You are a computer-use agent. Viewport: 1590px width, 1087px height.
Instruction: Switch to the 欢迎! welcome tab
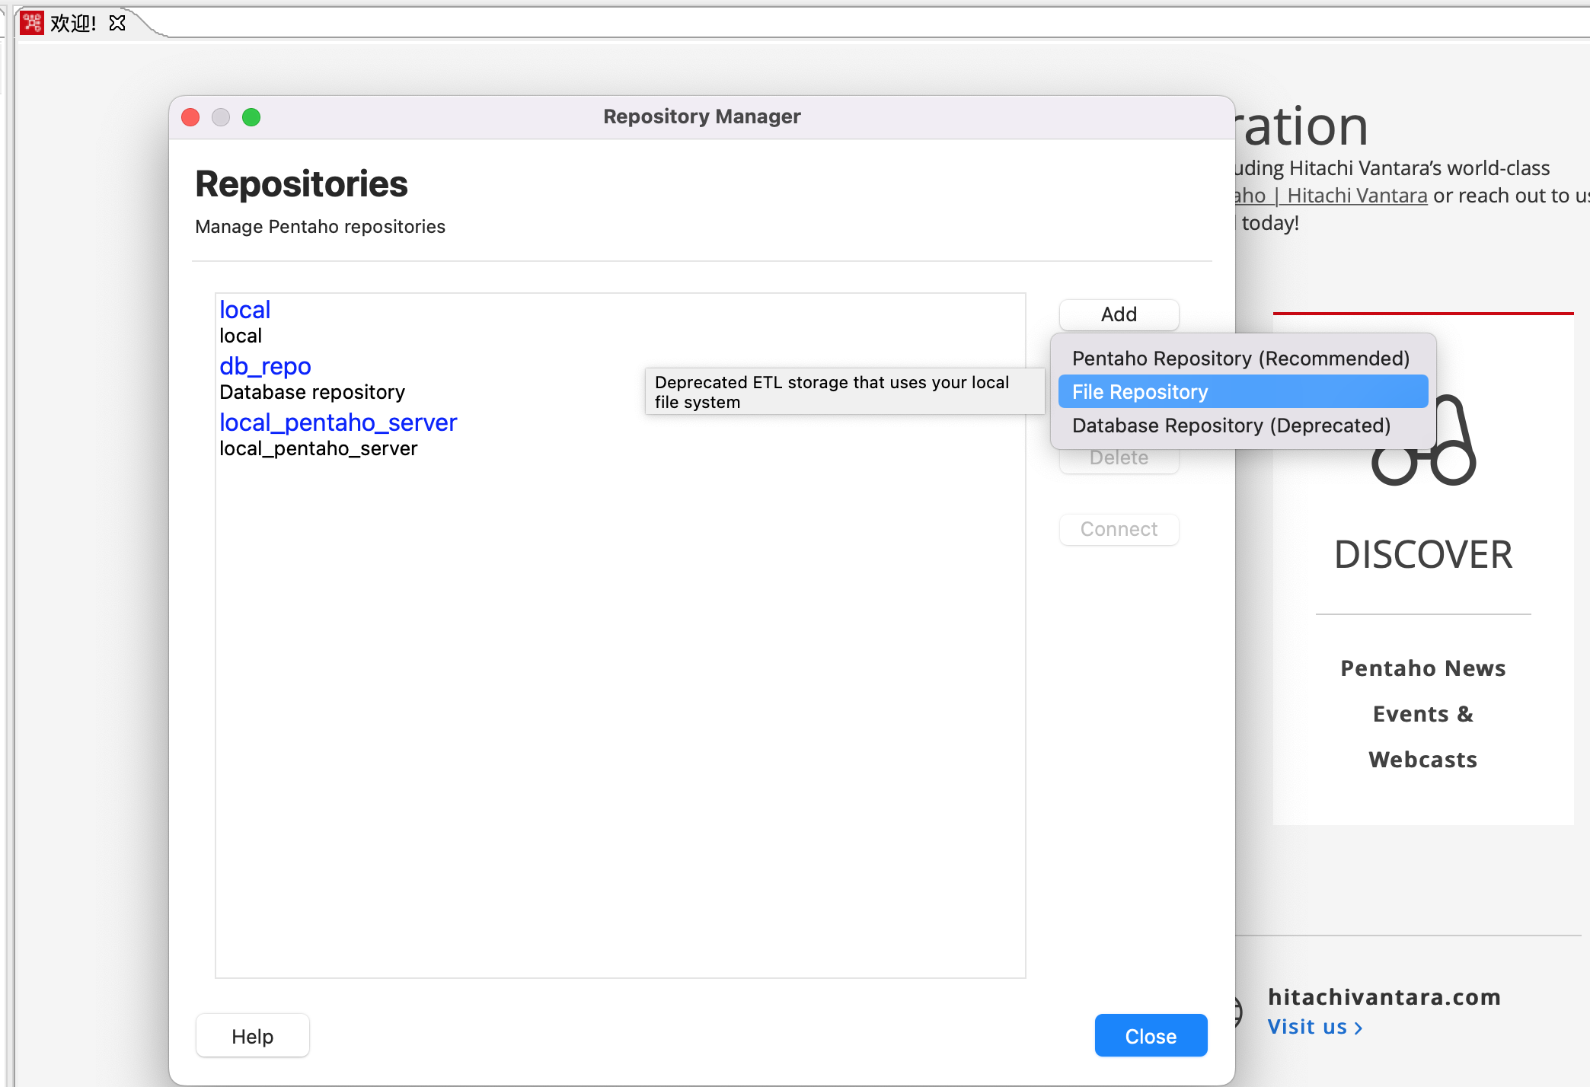[x=73, y=23]
